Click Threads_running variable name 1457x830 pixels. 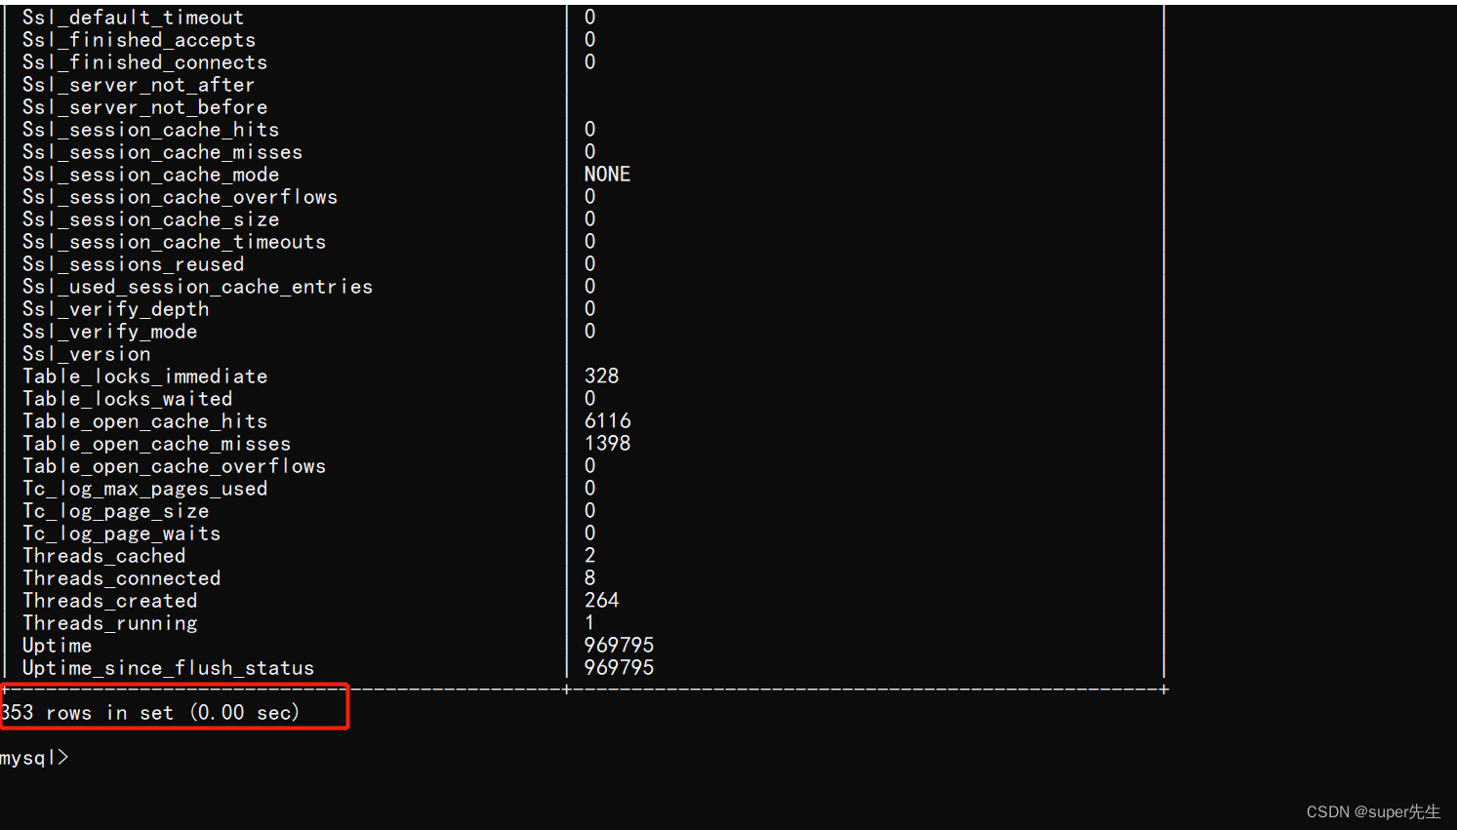click(109, 623)
